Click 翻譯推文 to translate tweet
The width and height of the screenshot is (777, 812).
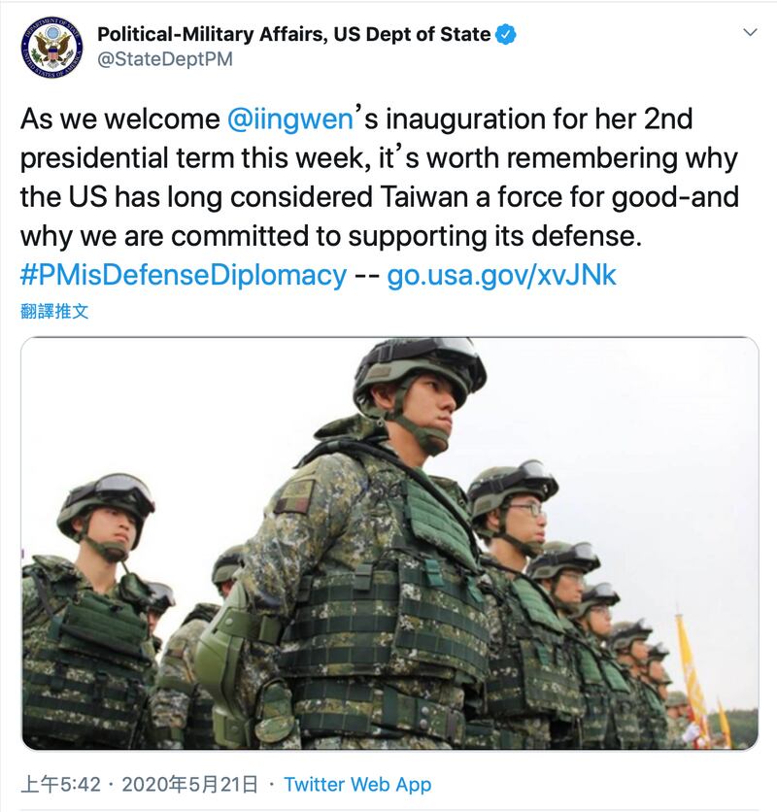pos(54,312)
